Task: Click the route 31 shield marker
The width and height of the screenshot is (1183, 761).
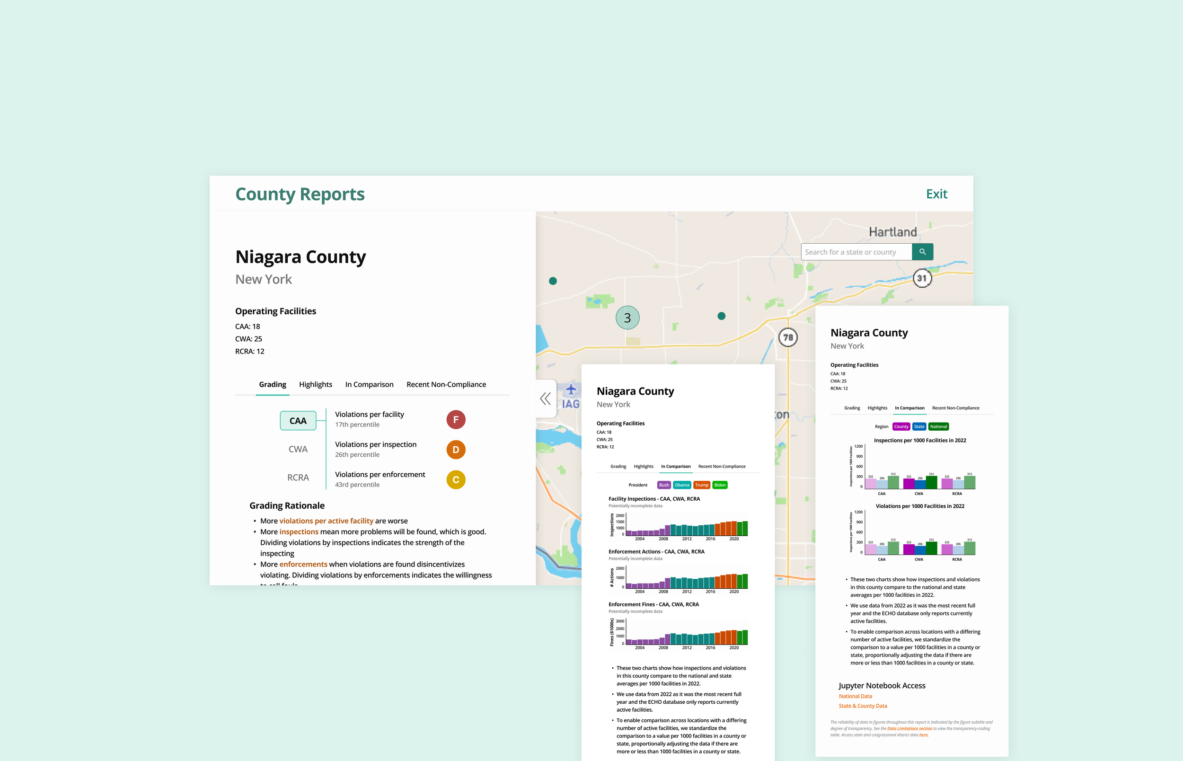Action: (922, 278)
